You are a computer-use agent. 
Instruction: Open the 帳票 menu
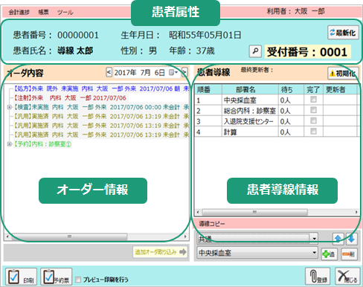(x=43, y=12)
